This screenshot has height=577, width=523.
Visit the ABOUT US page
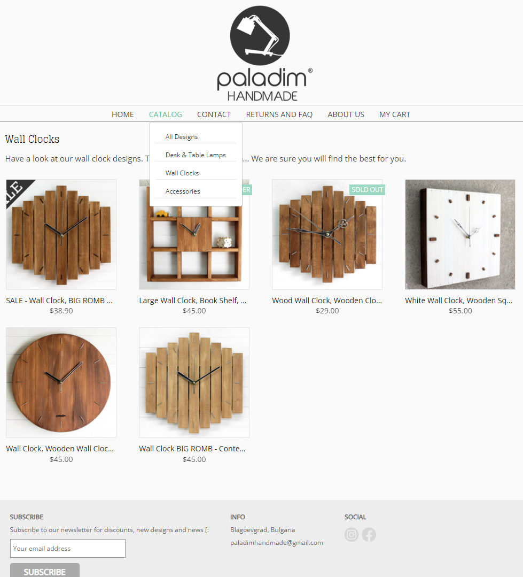point(346,114)
